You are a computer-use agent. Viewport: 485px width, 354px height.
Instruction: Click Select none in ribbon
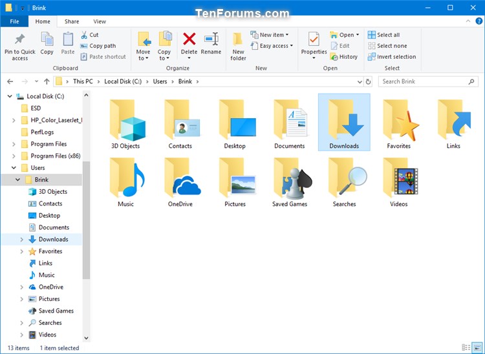[x=387, y=46]
